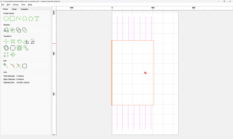Image resolution: width=233 pixels, height=139 pixels.
Task: Apply Boolean Union to the selection
Action: pyautogui.click(x=6, y=30)
